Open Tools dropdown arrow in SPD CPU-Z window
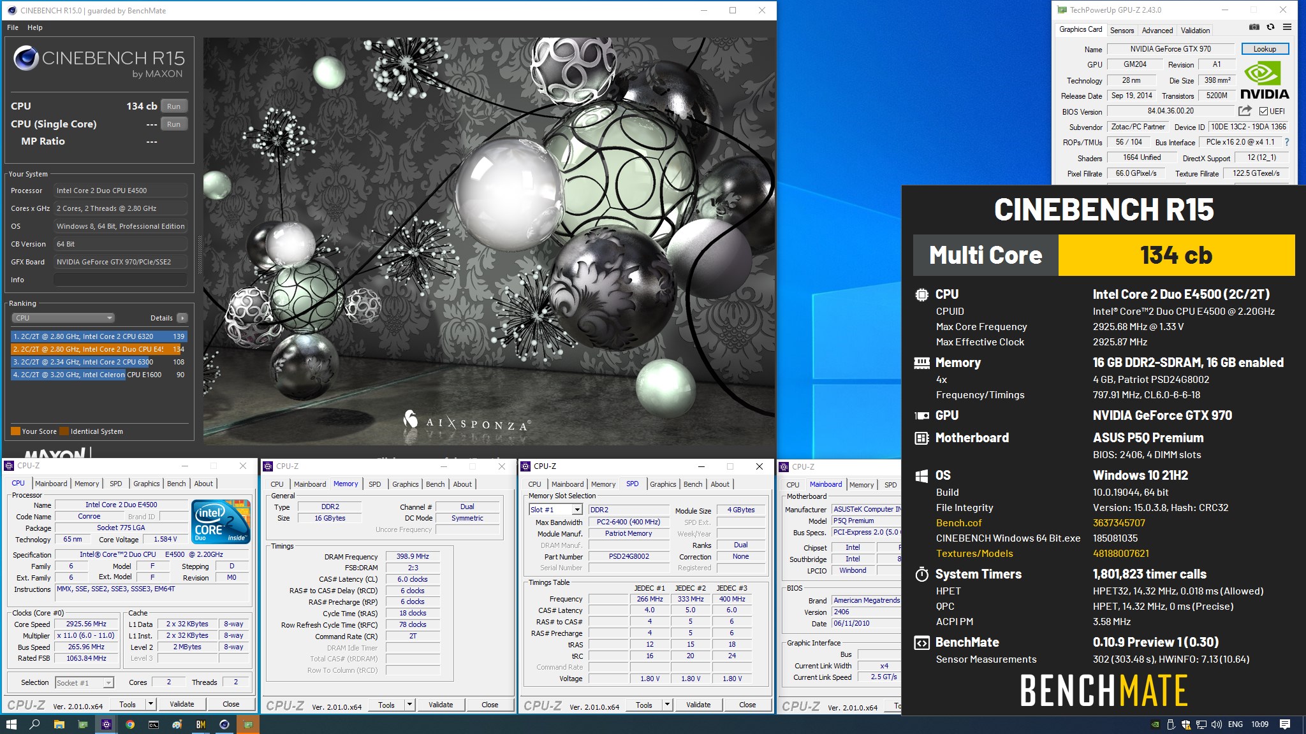1306x734 pixels. coord(668,705)
